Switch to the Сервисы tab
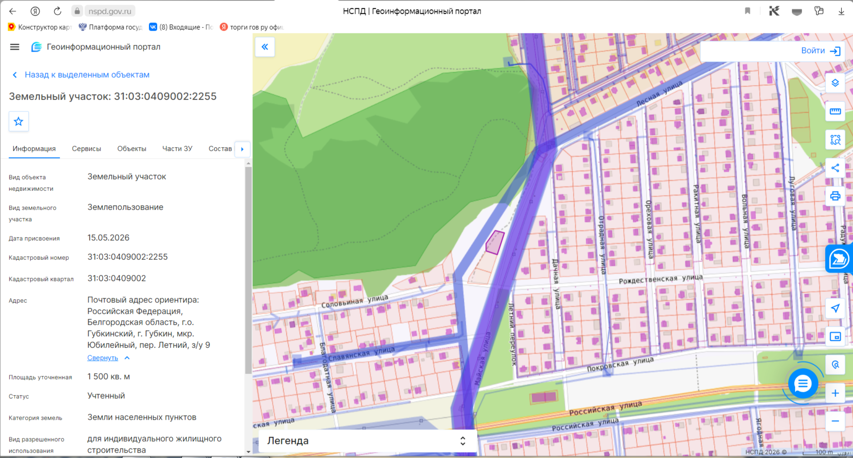The width and height of the screenshot is (853, 458). point(86,149)
